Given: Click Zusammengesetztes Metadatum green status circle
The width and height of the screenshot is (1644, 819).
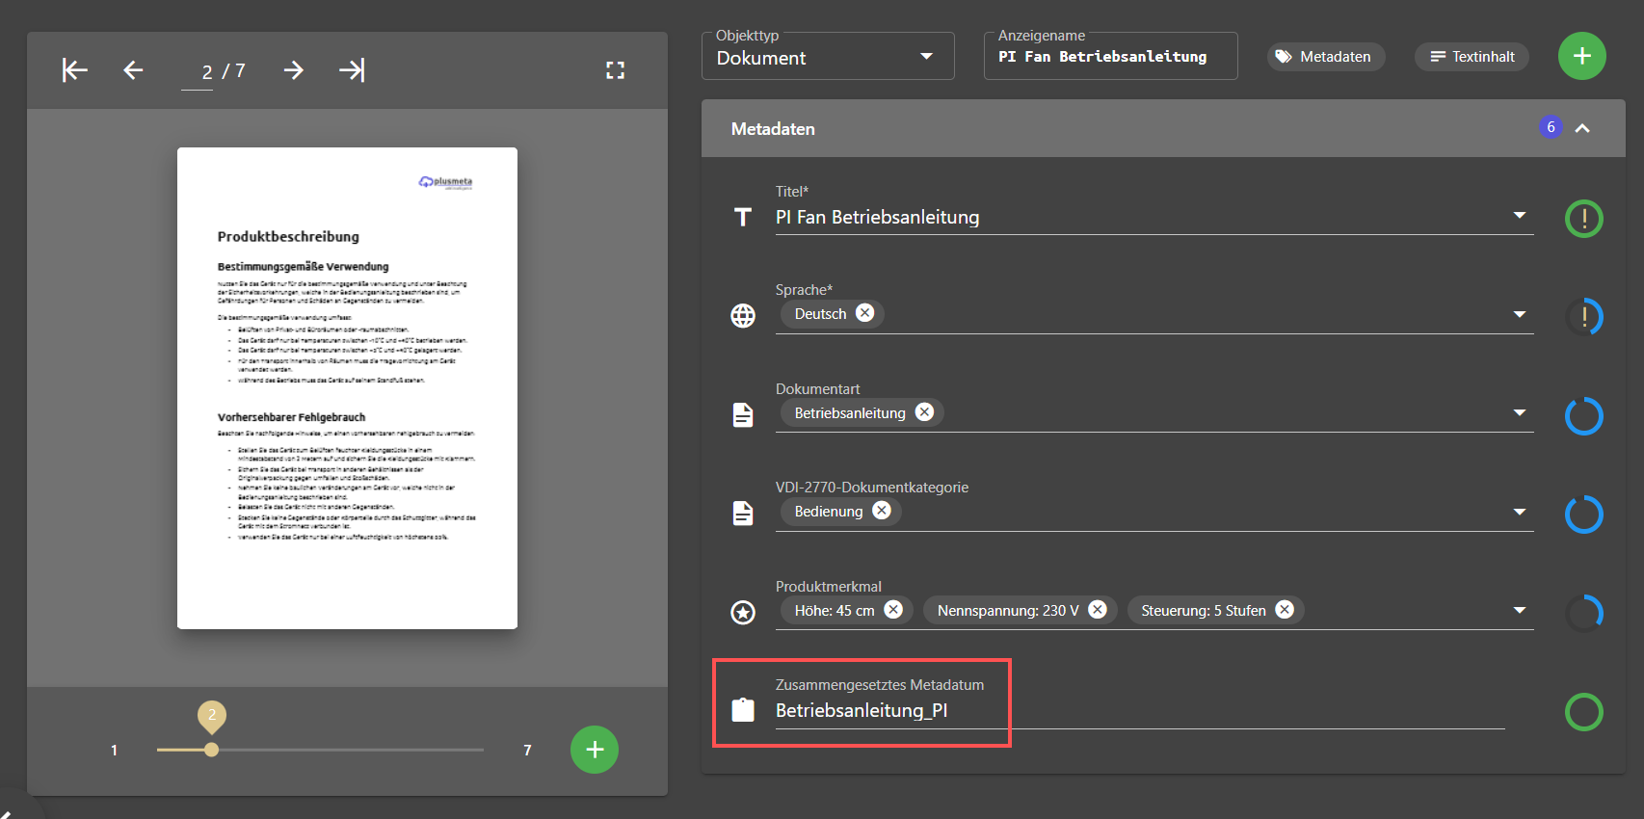Looking at the screenshot, I should pos(1584,712).
